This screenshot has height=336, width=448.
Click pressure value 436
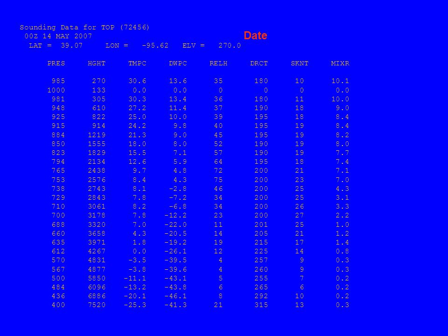click(x=58, y=296)
